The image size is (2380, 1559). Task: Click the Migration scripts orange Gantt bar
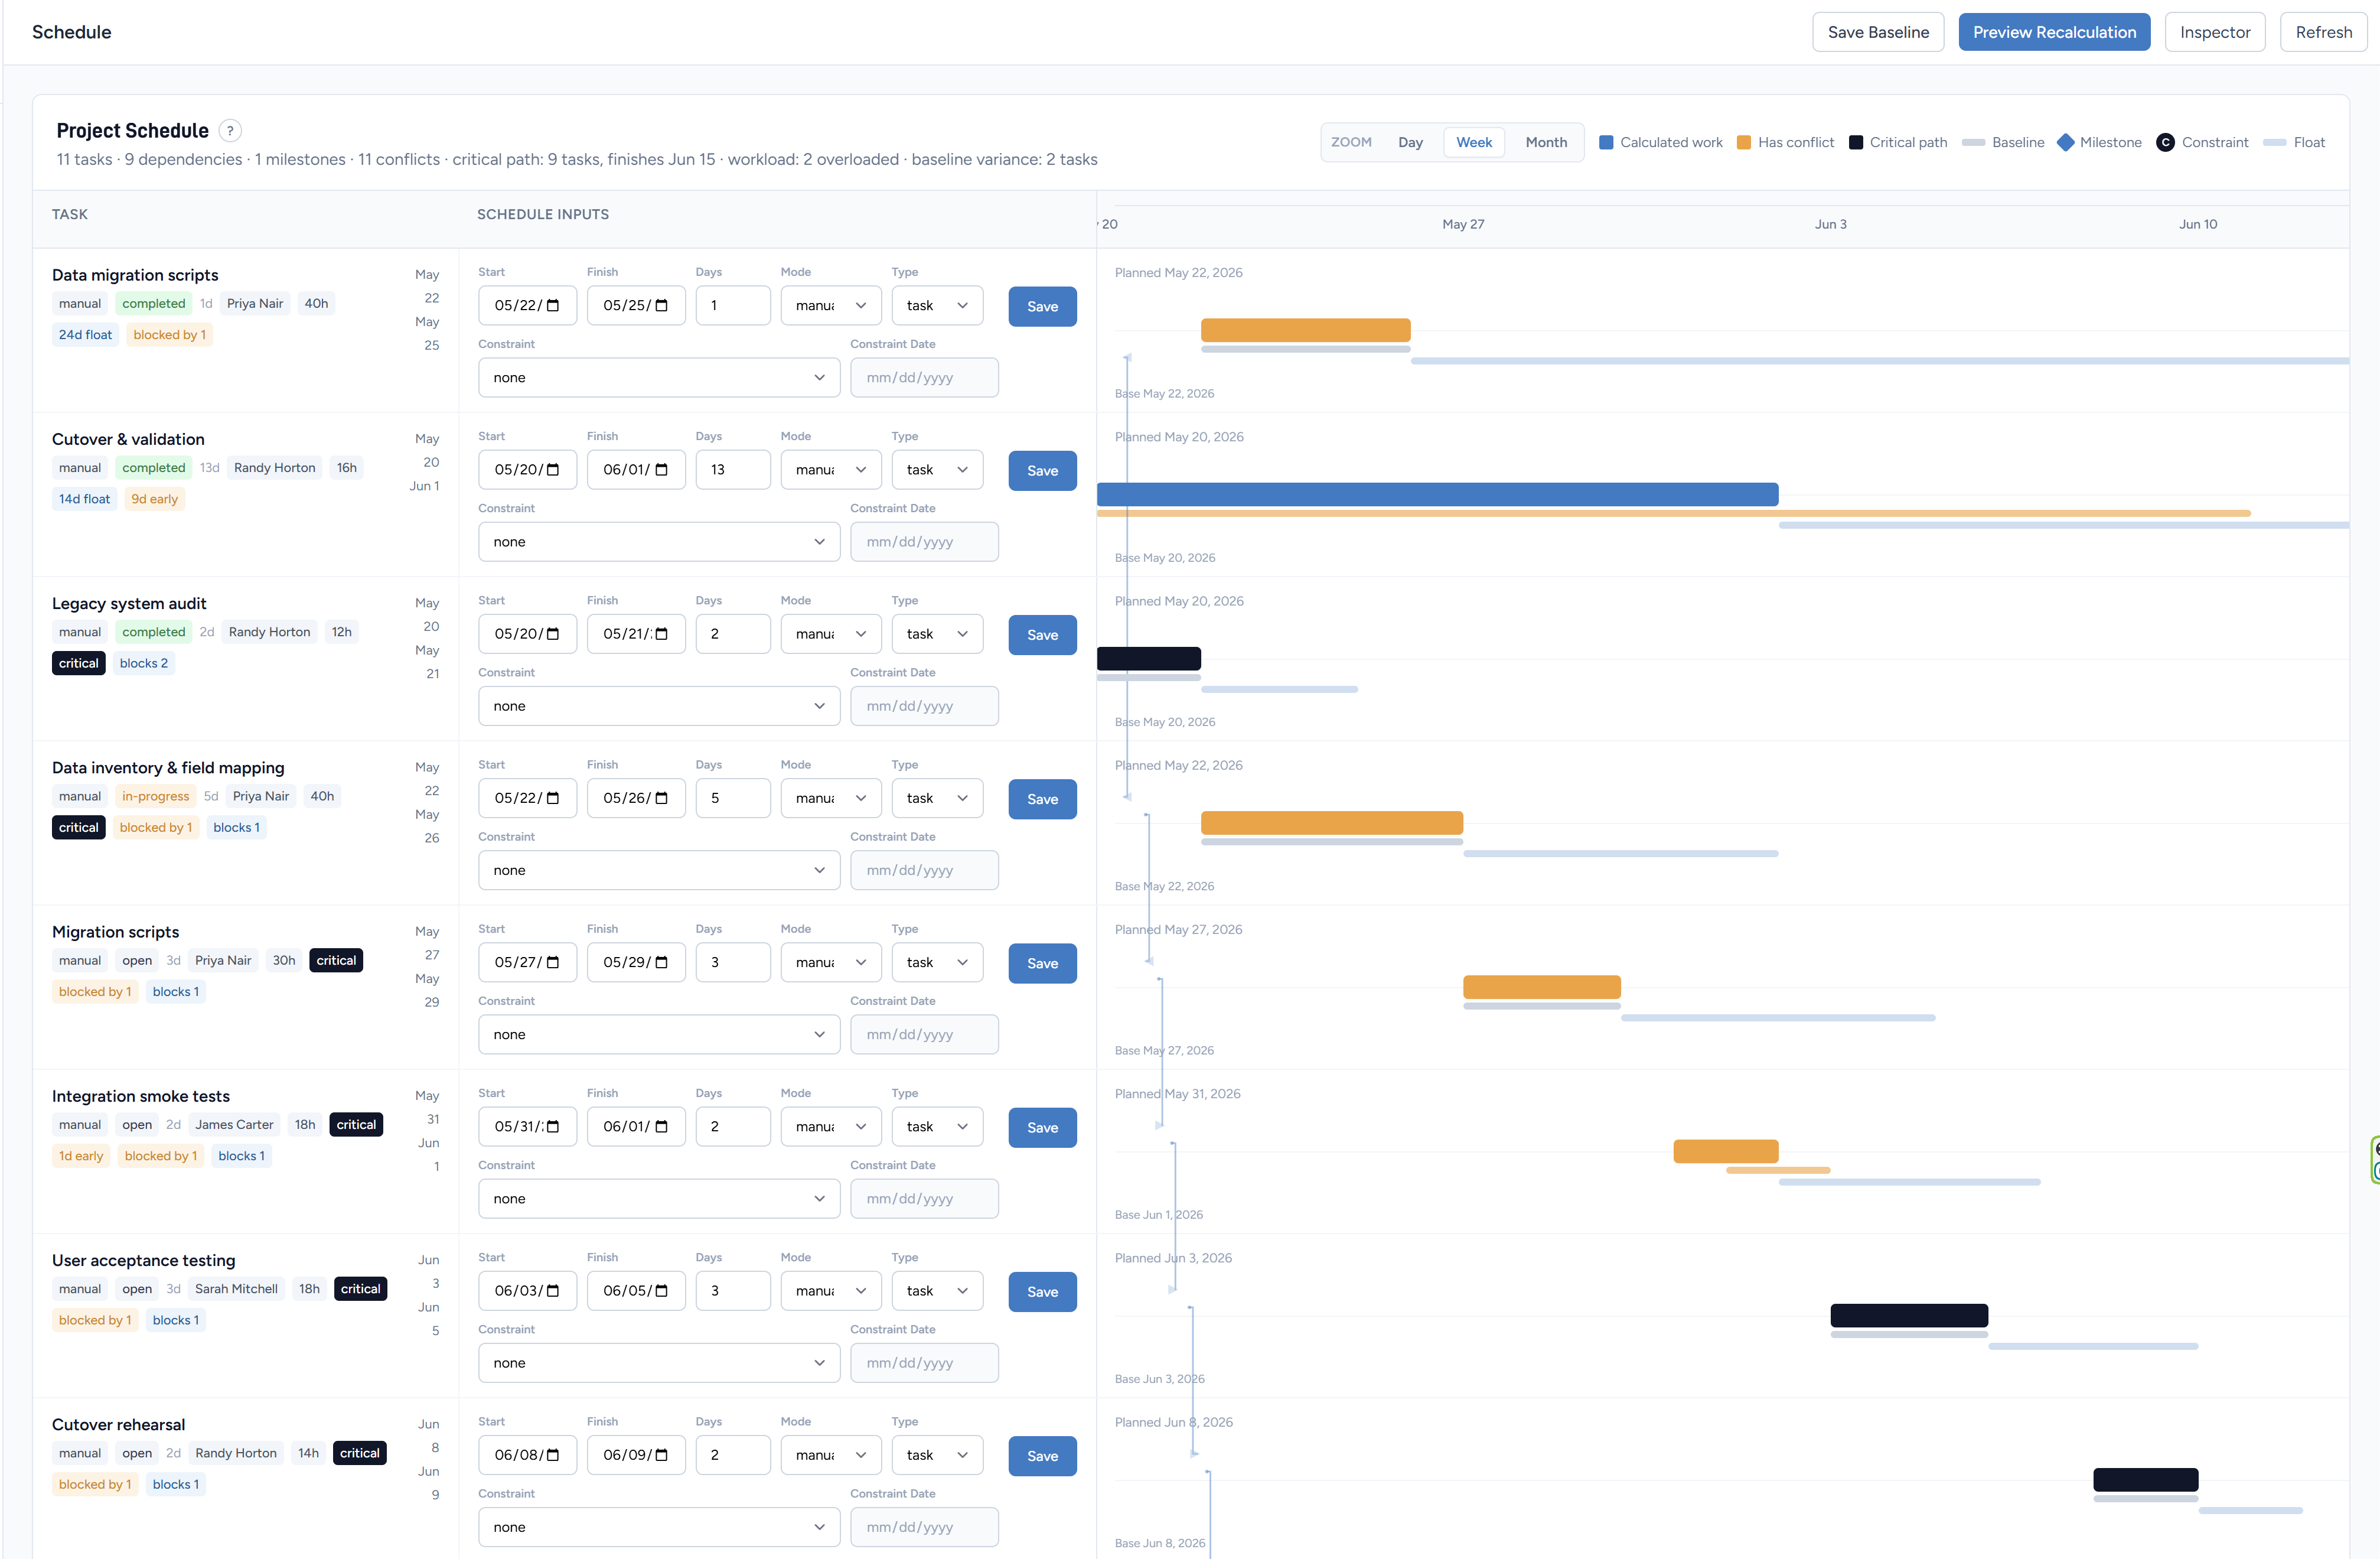point(1541,987)
